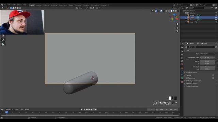Open the Keying popover in timeline
This screenshot has width=218, height=122.
16,109
